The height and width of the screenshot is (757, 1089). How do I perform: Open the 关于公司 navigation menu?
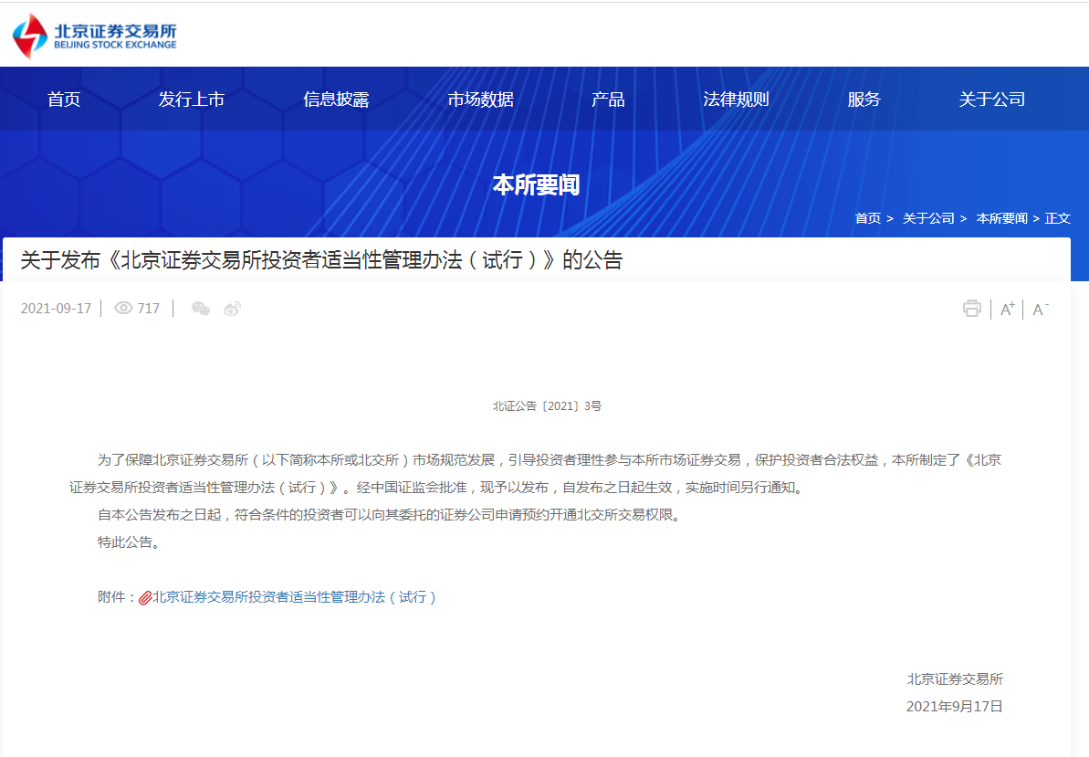point(991,100)
